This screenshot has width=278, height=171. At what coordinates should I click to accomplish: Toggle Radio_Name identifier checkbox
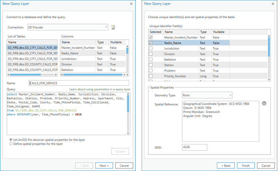[151, 43]
